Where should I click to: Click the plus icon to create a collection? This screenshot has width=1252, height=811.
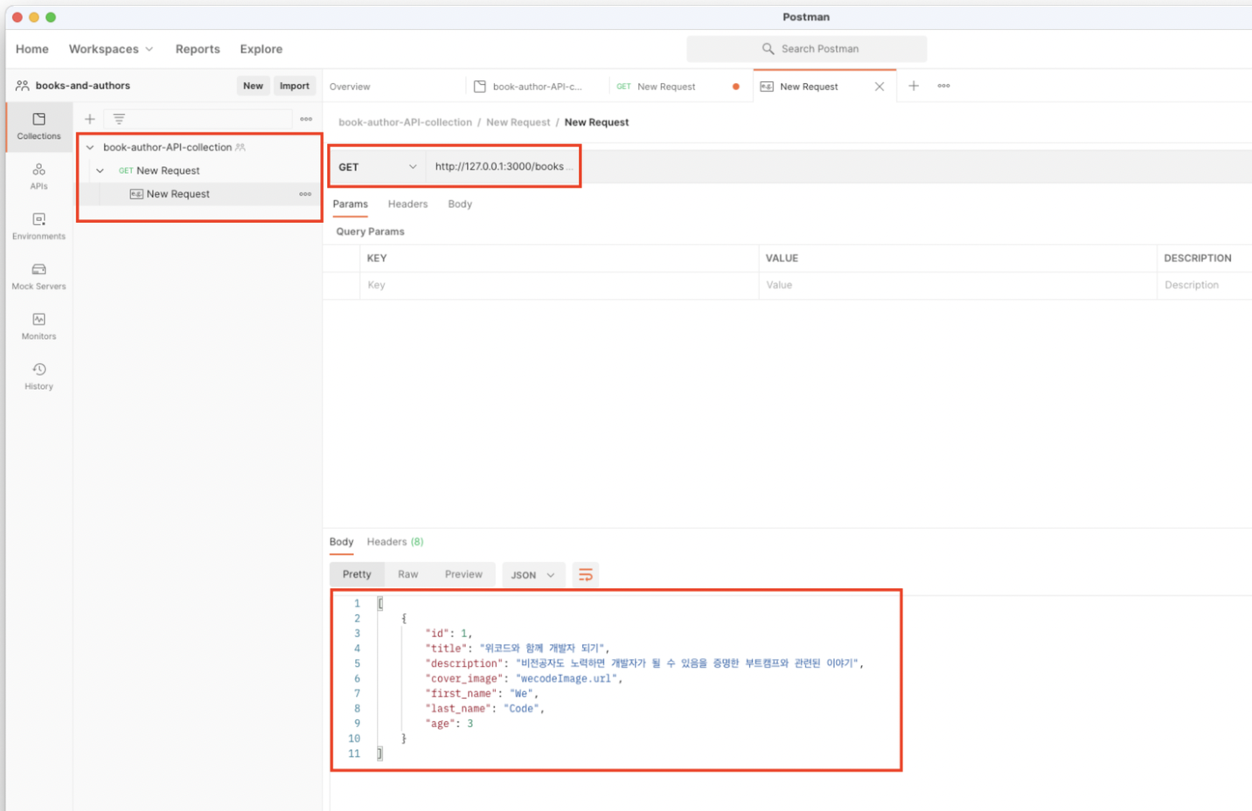coord(89,119)
